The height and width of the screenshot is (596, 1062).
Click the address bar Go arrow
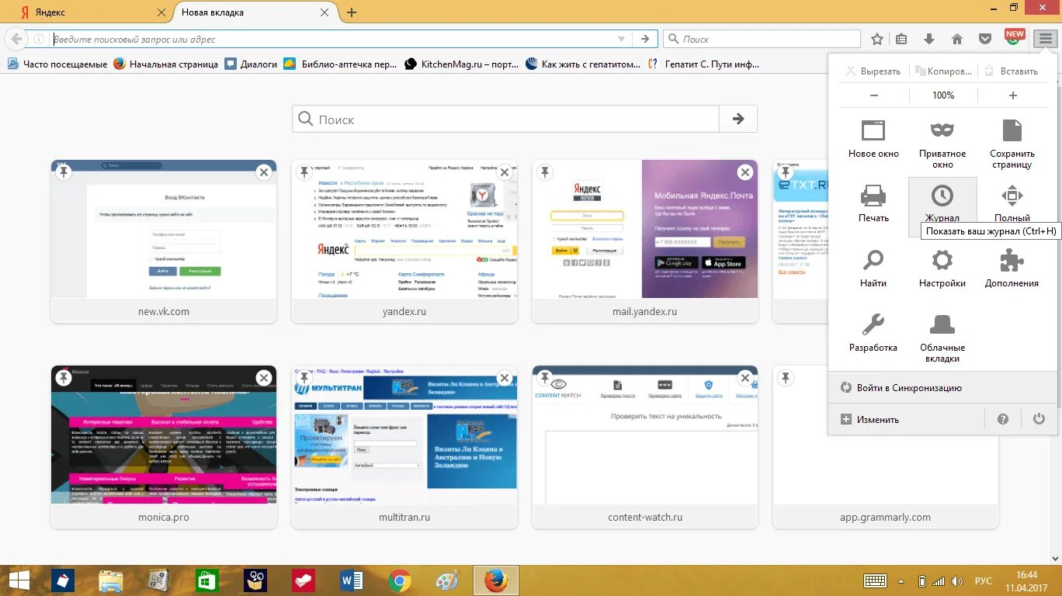pyautogui.click(x=645, y=39)
